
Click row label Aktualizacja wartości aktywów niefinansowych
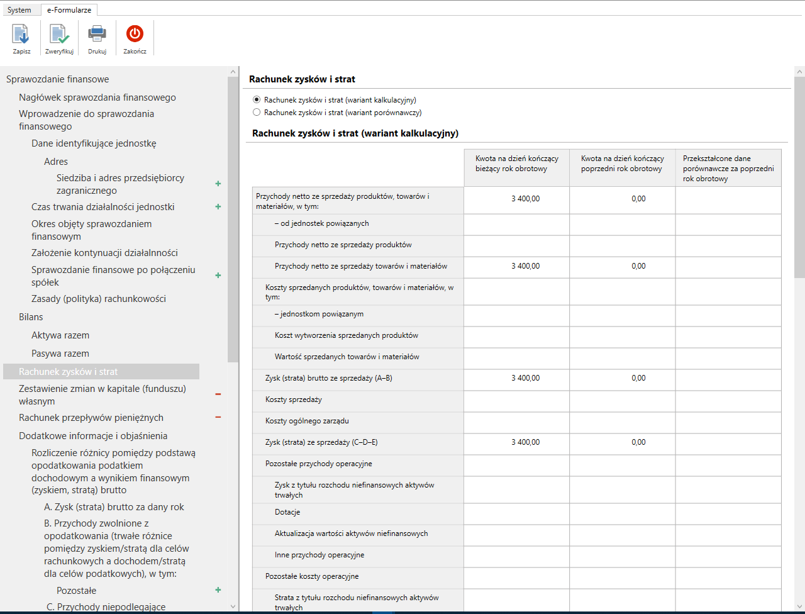click(x=351, y=533)
